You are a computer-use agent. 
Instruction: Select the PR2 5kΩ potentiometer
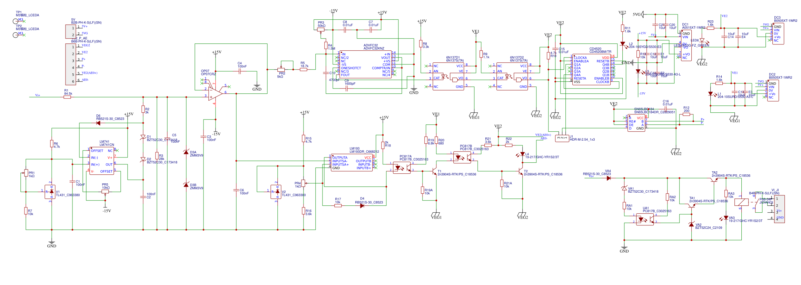(281, 69)
